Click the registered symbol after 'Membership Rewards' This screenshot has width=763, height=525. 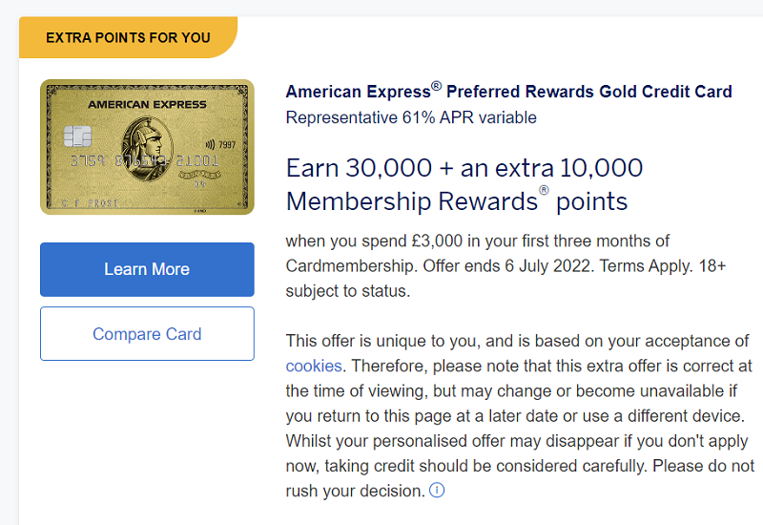pos(544,190)
